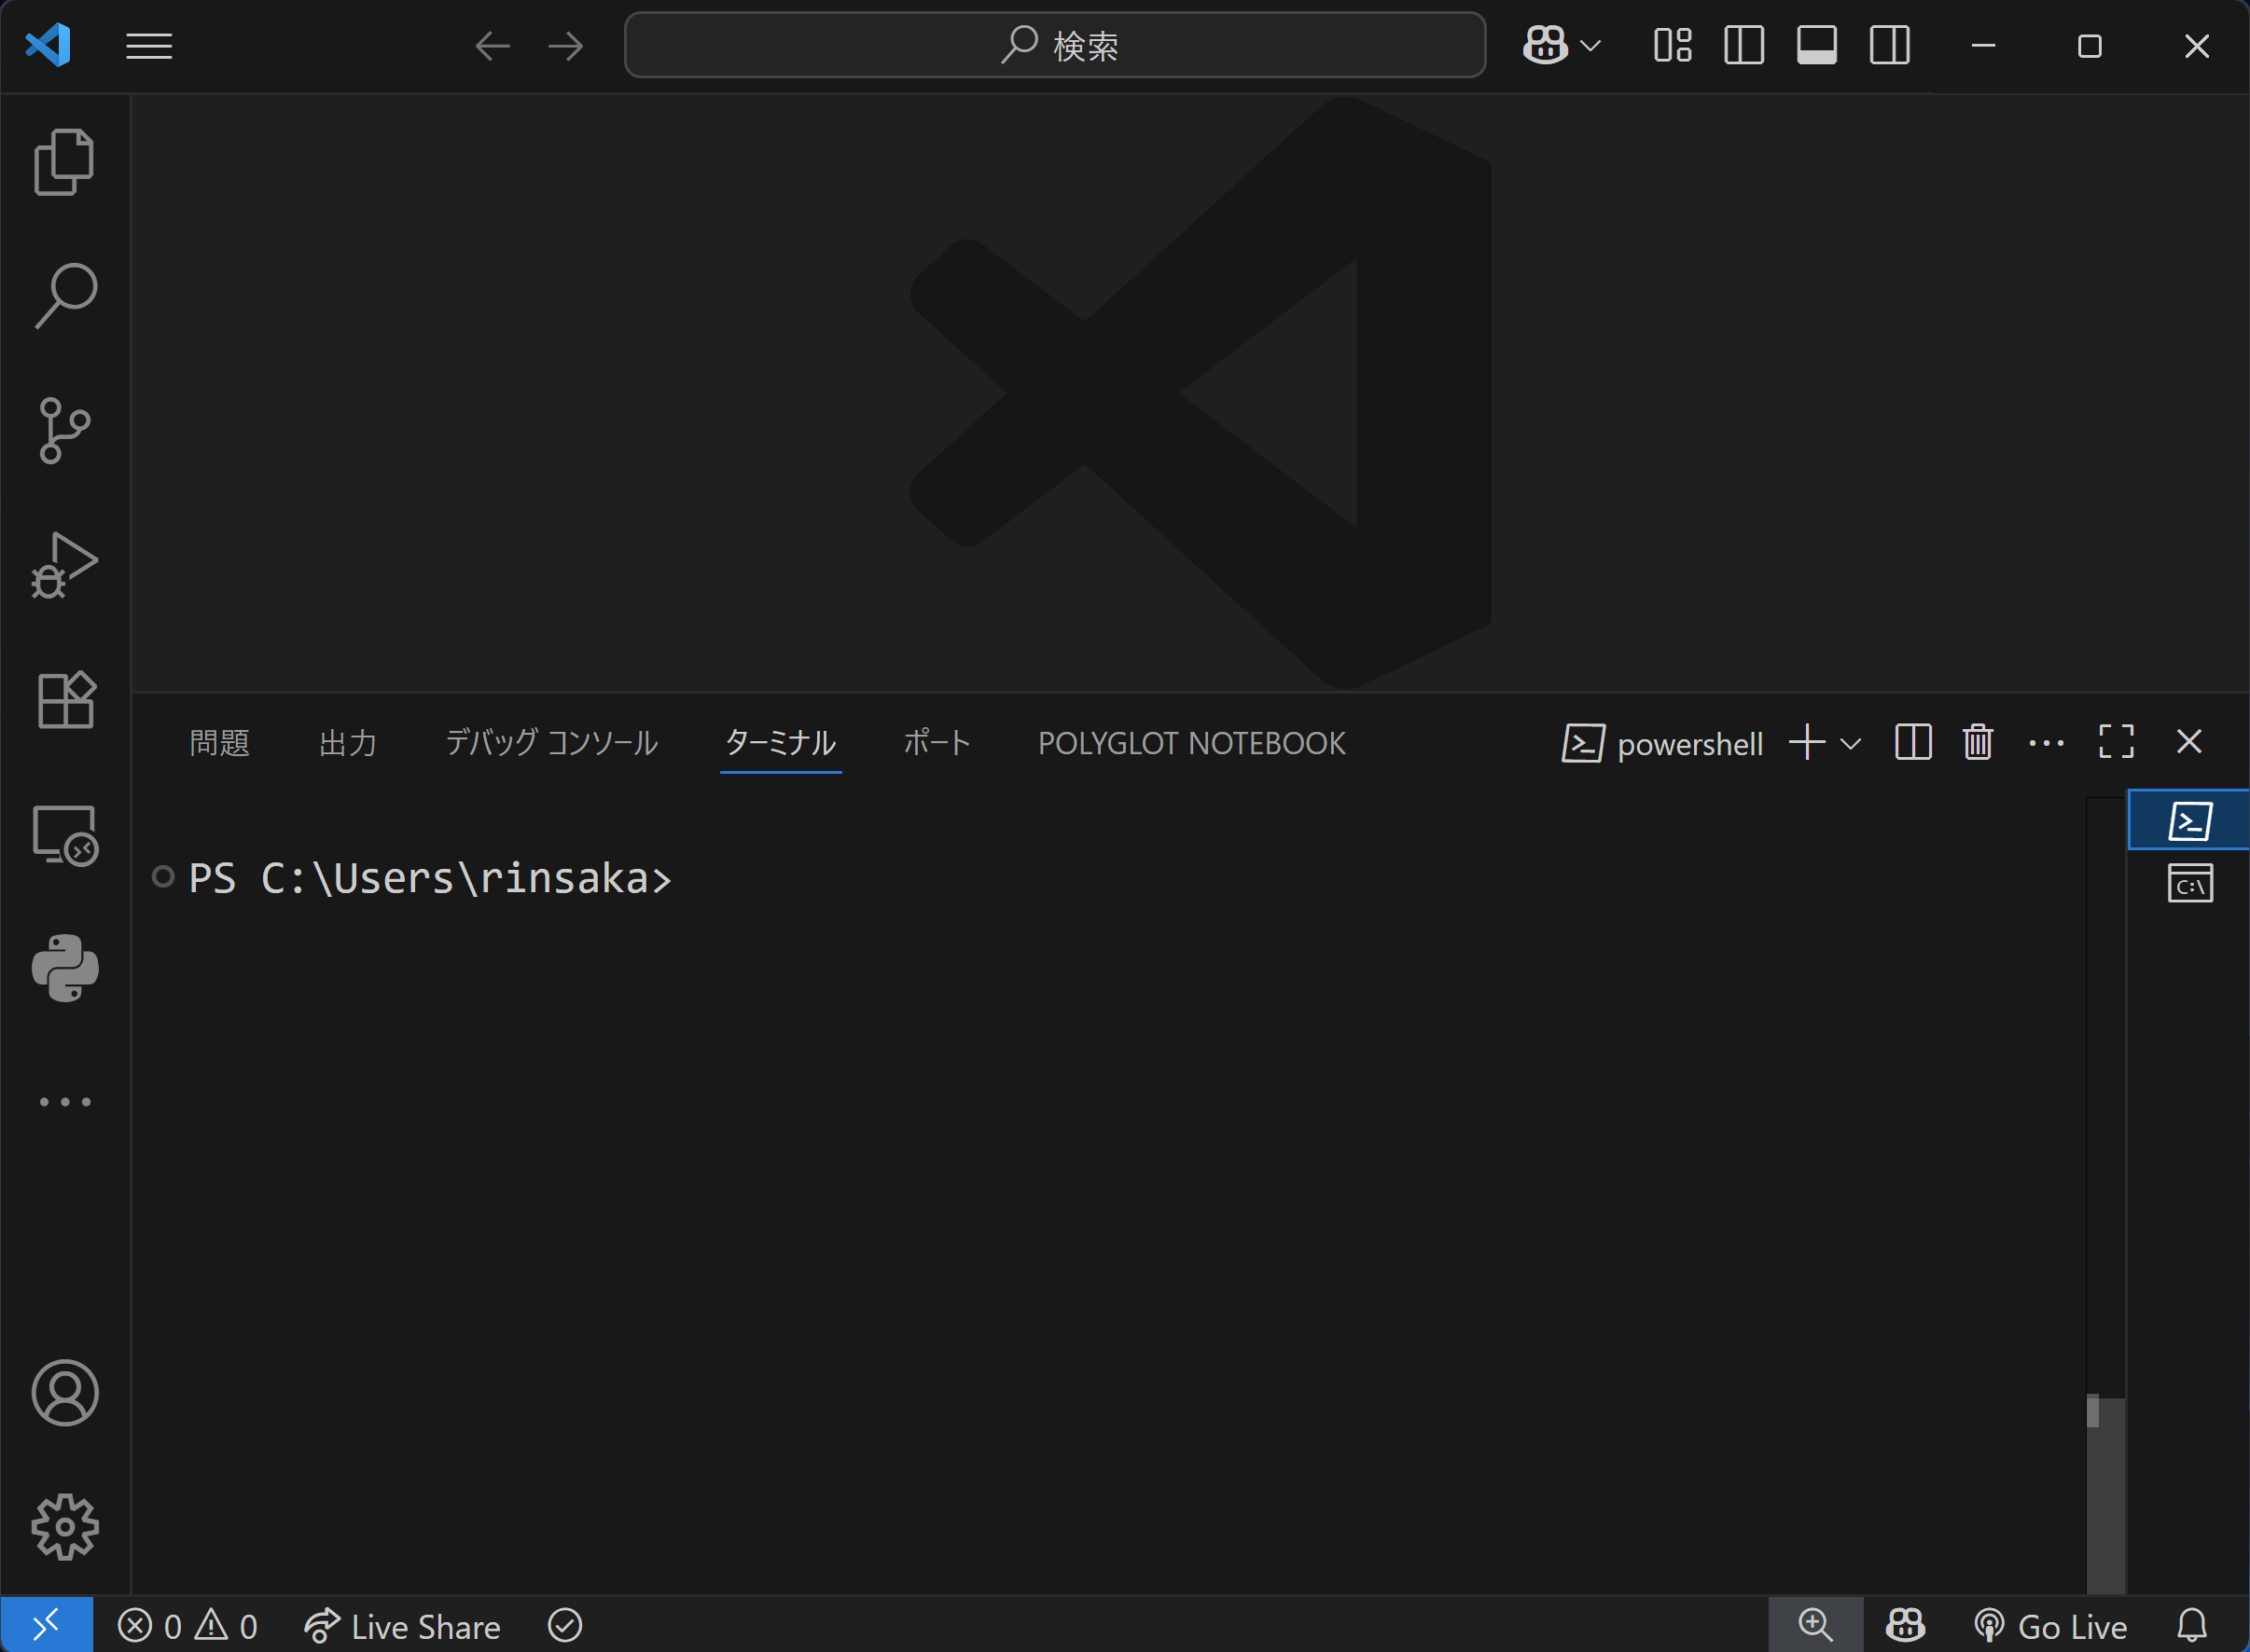Open Copilot status in status bar
The height and width of the screenshot is (1652, 2250).
pyautogui.click(x=1906, y=1625)
